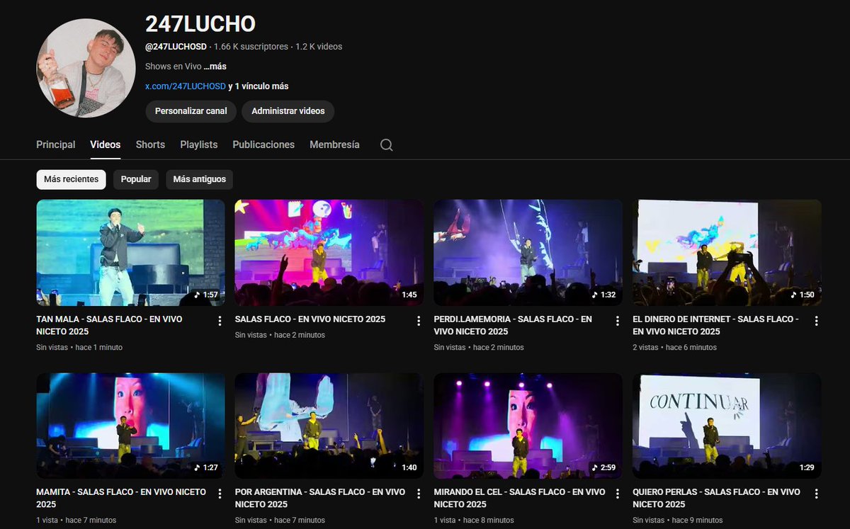The width and height of the screenshot is (850, 529).
Task: Open the title 'QUIERO PERLAS - SALAS FLACO'
Action: coord(717,498)
